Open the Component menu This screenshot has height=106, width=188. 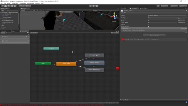[23, 3]
